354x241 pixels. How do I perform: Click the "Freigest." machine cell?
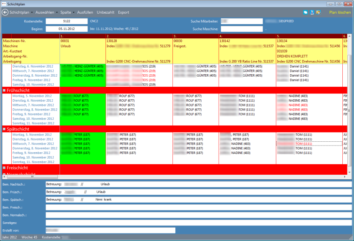[180, 46]
